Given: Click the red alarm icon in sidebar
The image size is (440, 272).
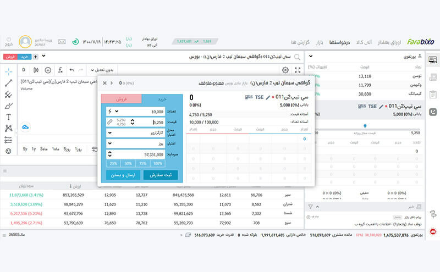Looking at the screenshot, I should [433, 232].
